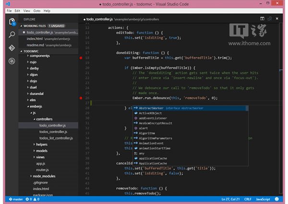
Task: Pick animationStartTime from autocomplete list
Action: pyautogui.click(x=191, y=148)
